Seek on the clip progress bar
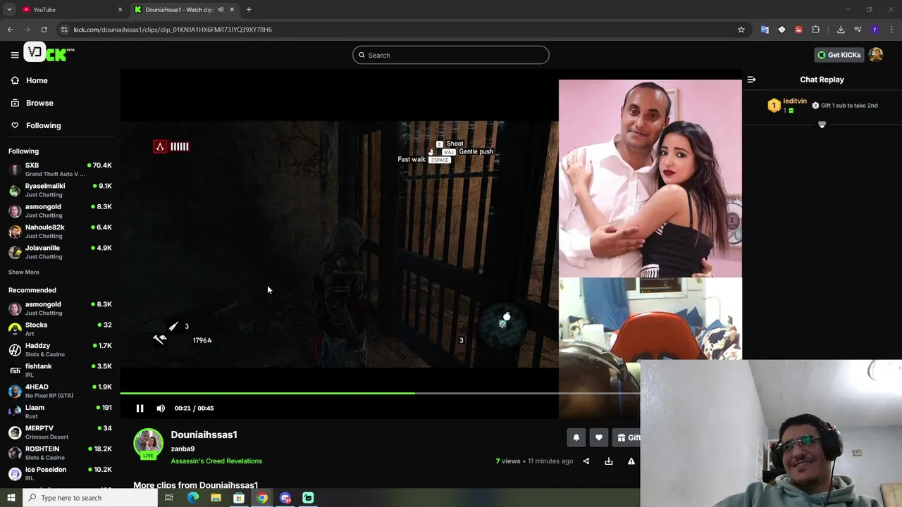The height and width of the screenshot is (507, 902). (380, 393)
